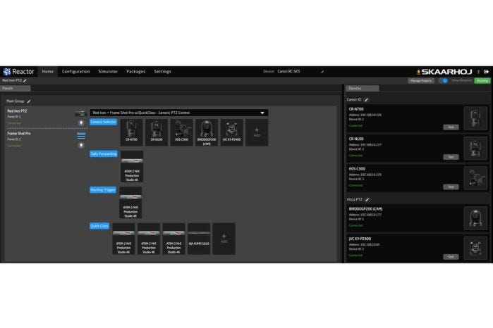Edit the Device Canon RC-SK5 field pencil

(322, 72)
